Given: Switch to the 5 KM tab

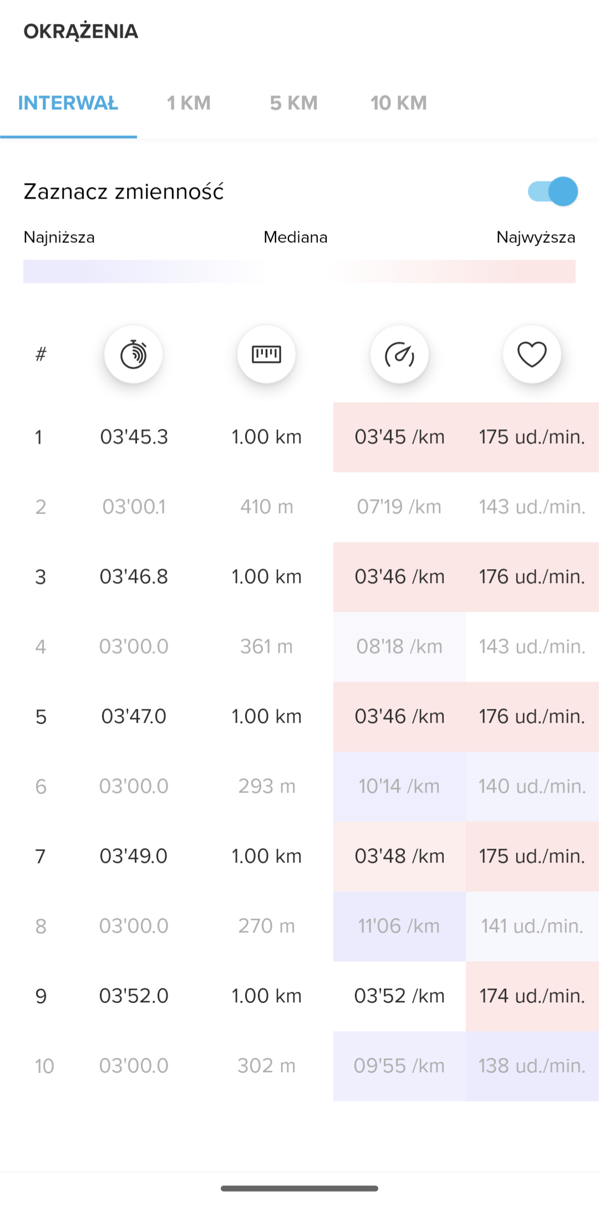Looking at the screenshot, I should [x=293, y=103].
